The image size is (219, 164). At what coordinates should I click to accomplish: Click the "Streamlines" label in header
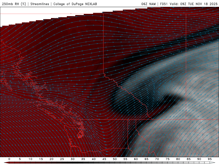pyautogui.click(x=40, y=4)
